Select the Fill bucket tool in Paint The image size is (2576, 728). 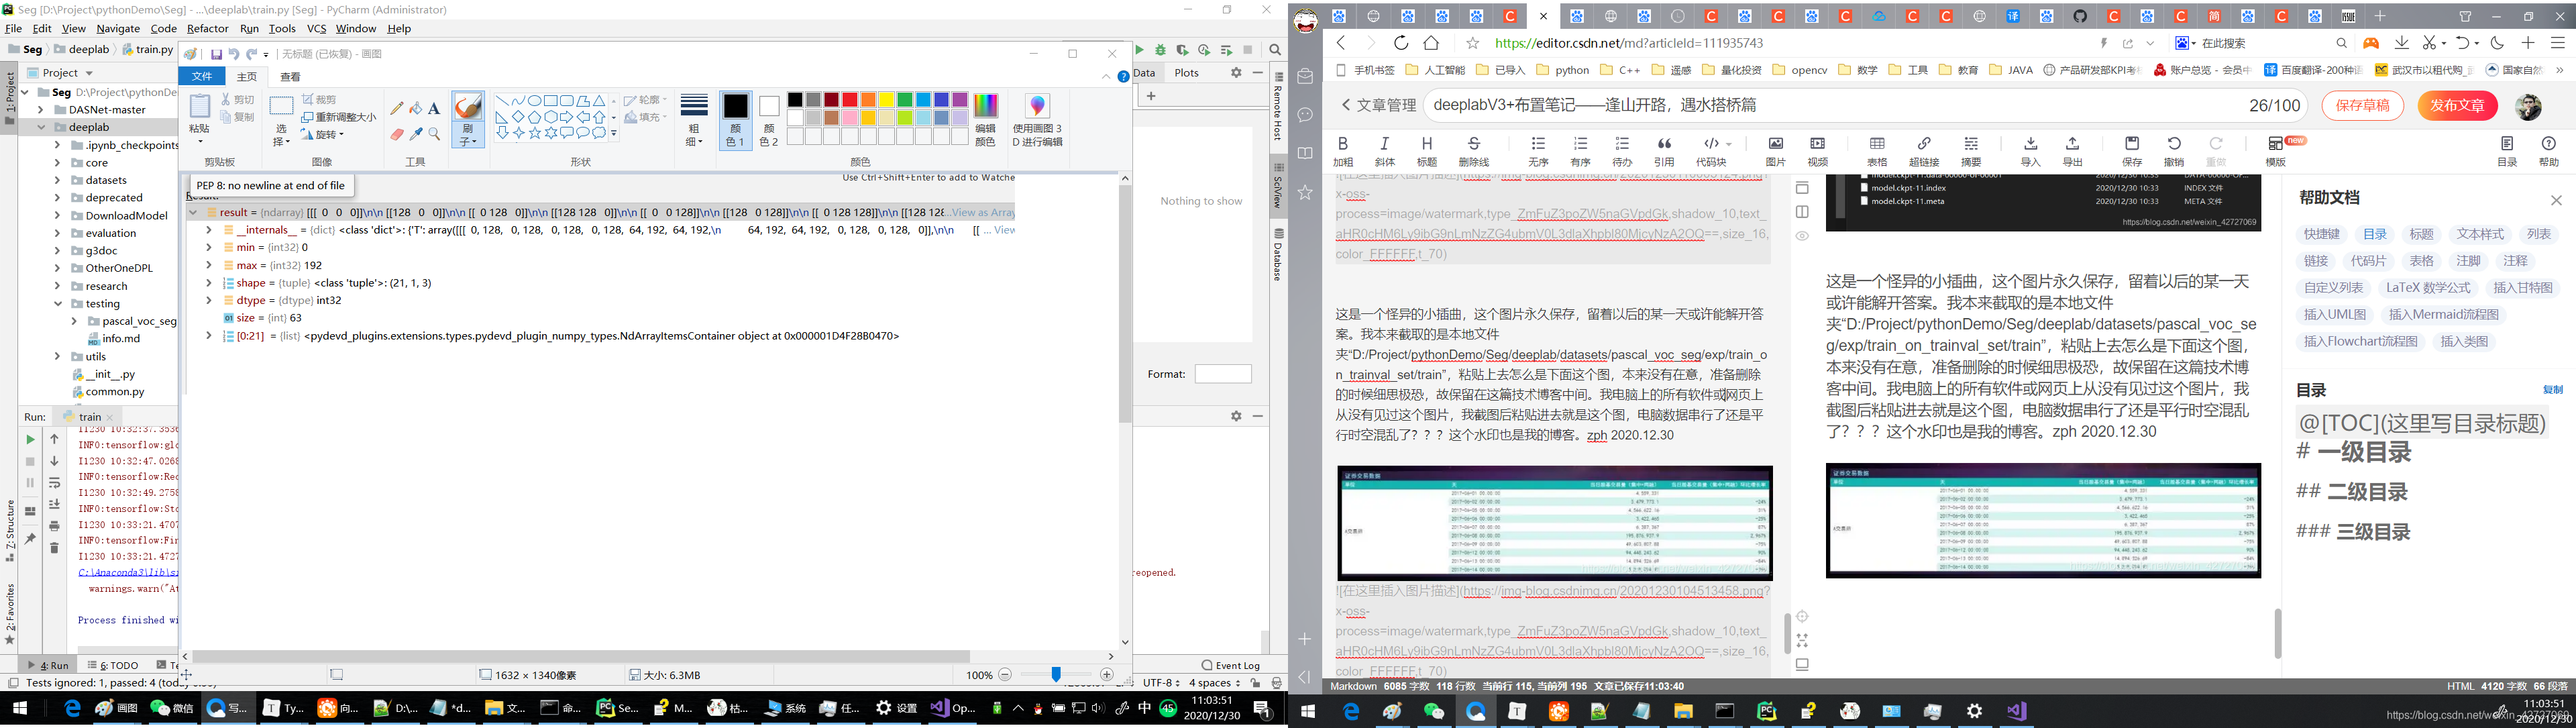click(416, 108)
